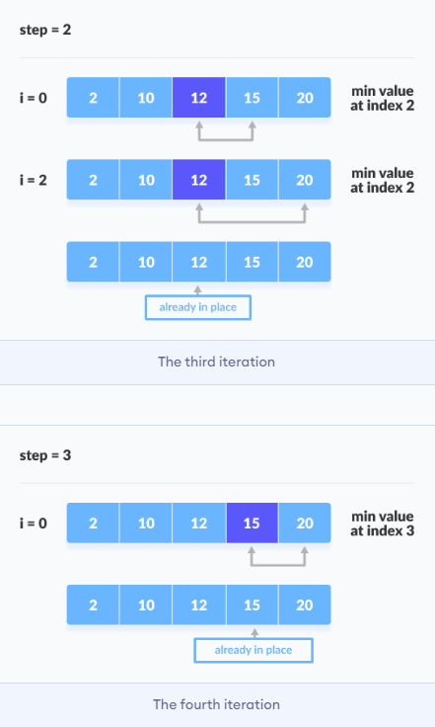Image resolution: width=435 pixels, height=727 pixels.
Task: Click the swap arrow bracket between 15 and 20
Action: click(278, 556)
